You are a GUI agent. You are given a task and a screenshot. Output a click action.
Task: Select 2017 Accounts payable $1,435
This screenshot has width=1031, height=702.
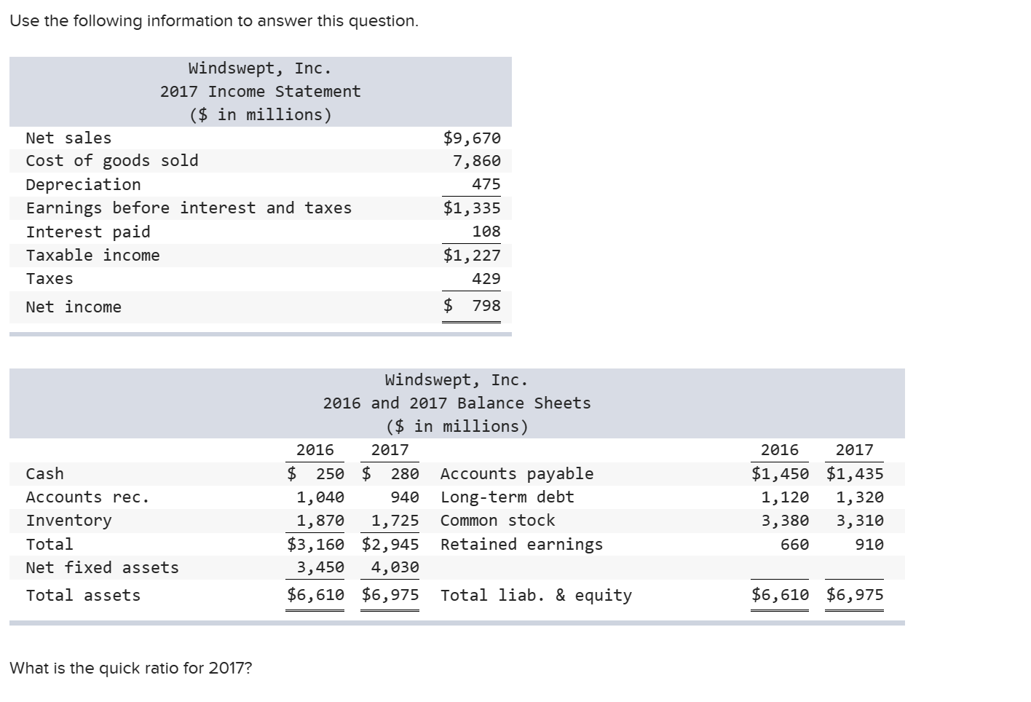pyautogui.click(x=855, y=474)
